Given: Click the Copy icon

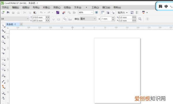Looking at the screenshot, I should click(30, 13).
